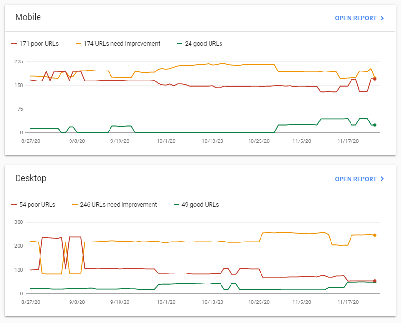Click the green legend dash for 24 good URLs
This screenshot has height=323, width=401.
tap(180, 44)
